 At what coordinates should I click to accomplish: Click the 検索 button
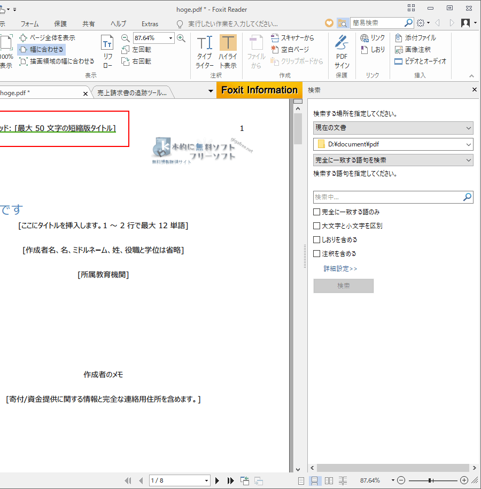pos(344,286)
